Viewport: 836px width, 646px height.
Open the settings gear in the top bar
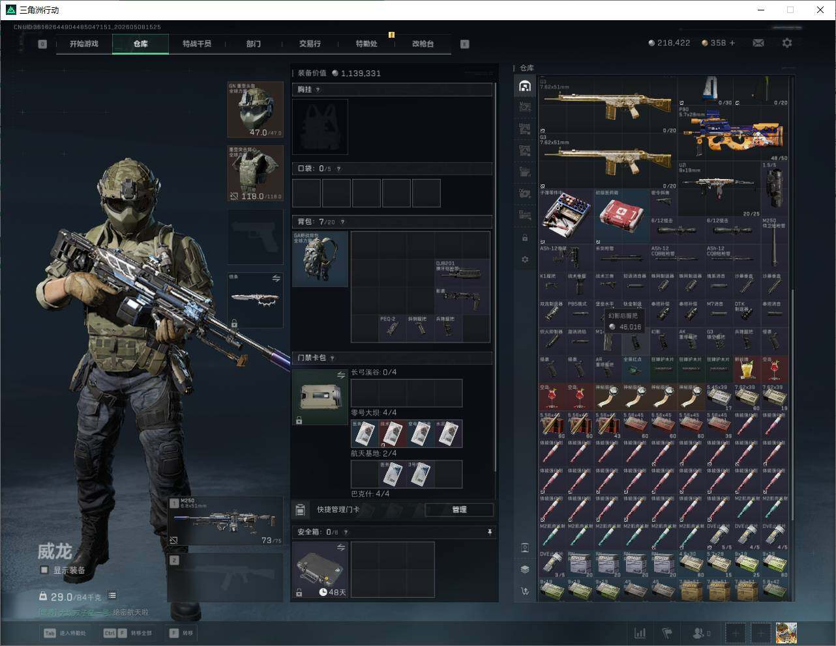787,43
